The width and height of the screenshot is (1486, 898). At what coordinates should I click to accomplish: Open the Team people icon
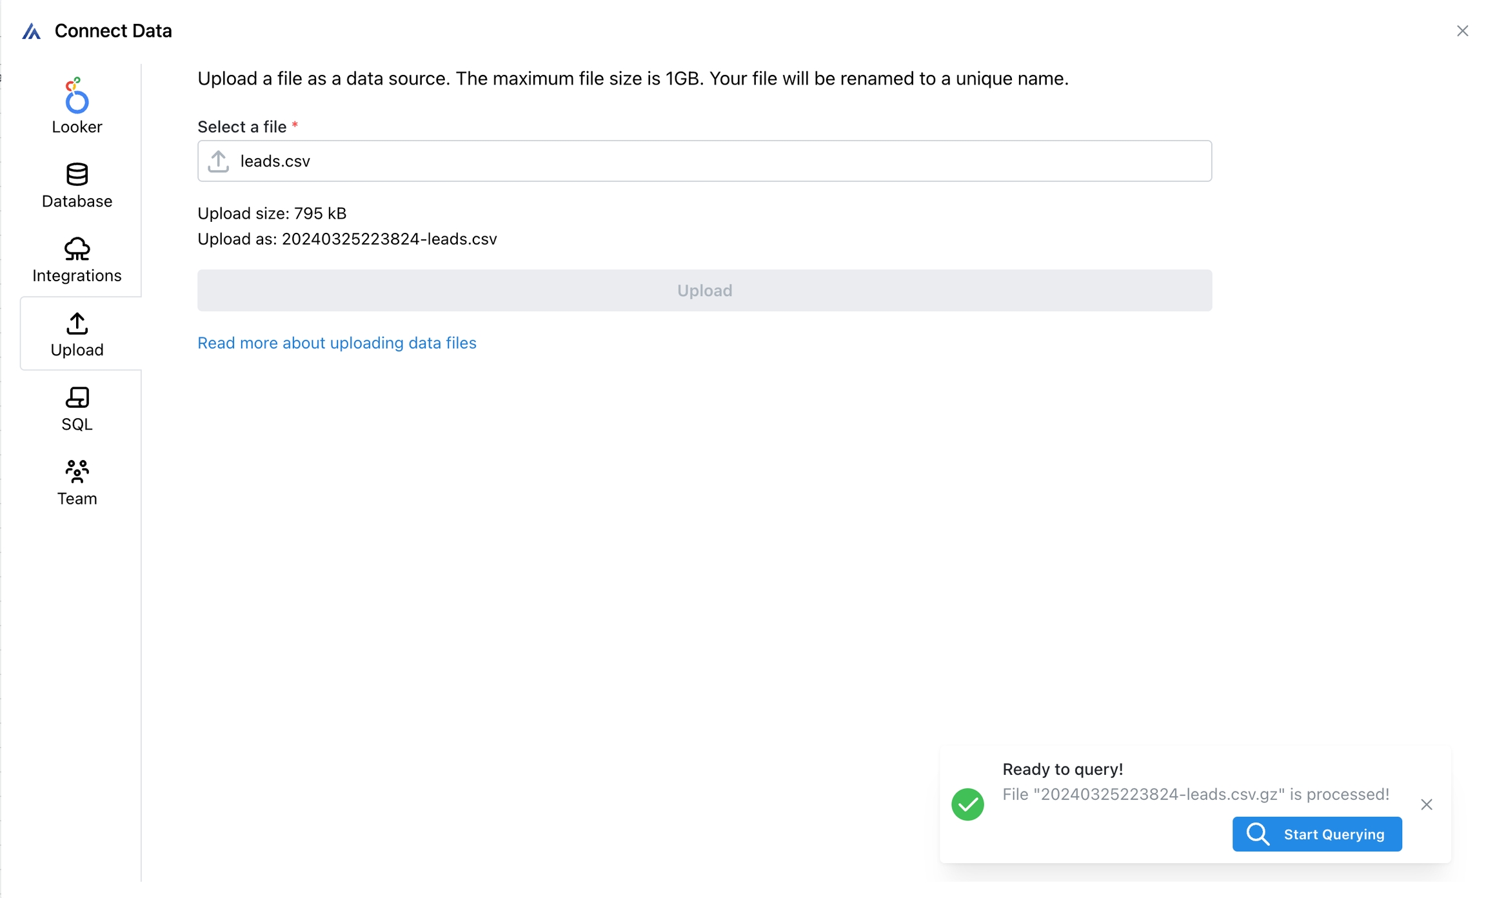(77, 472)
